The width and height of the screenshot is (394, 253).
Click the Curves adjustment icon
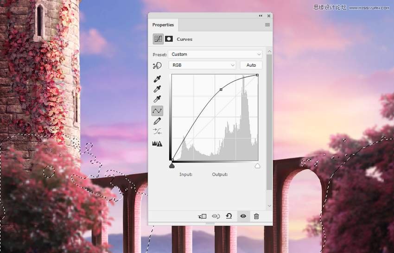tap(158, 39)
